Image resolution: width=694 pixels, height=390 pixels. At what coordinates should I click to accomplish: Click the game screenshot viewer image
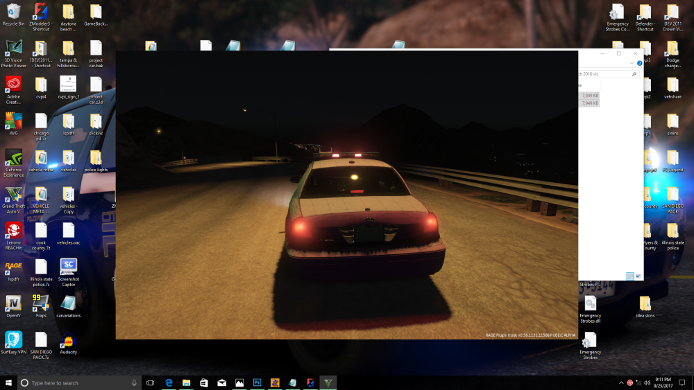click(x=346, y=195)
